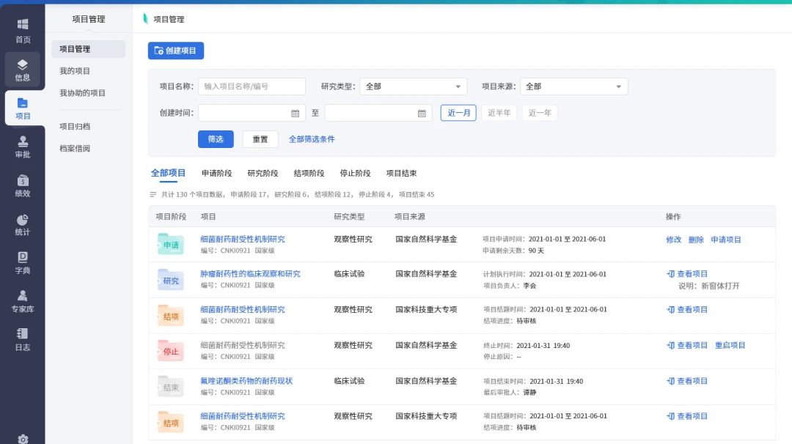Open project 肿瘤耐药性的临床观察和研究
This screenshot has width=792, height=444.
click(251, 274)
